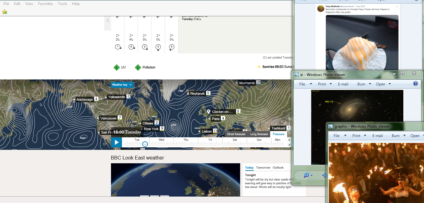Click the Lisbon city label

(207, 131)
